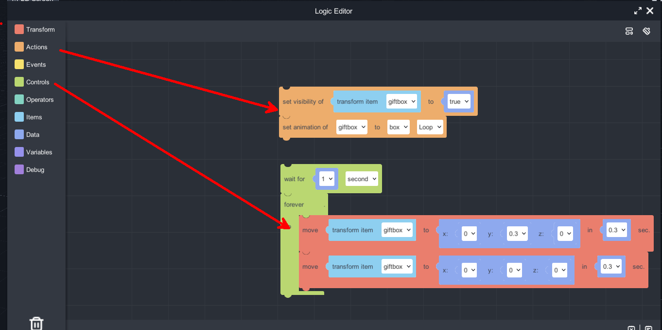Open the Operators block category
Screen dimensions: 662x330
(39, 100)
